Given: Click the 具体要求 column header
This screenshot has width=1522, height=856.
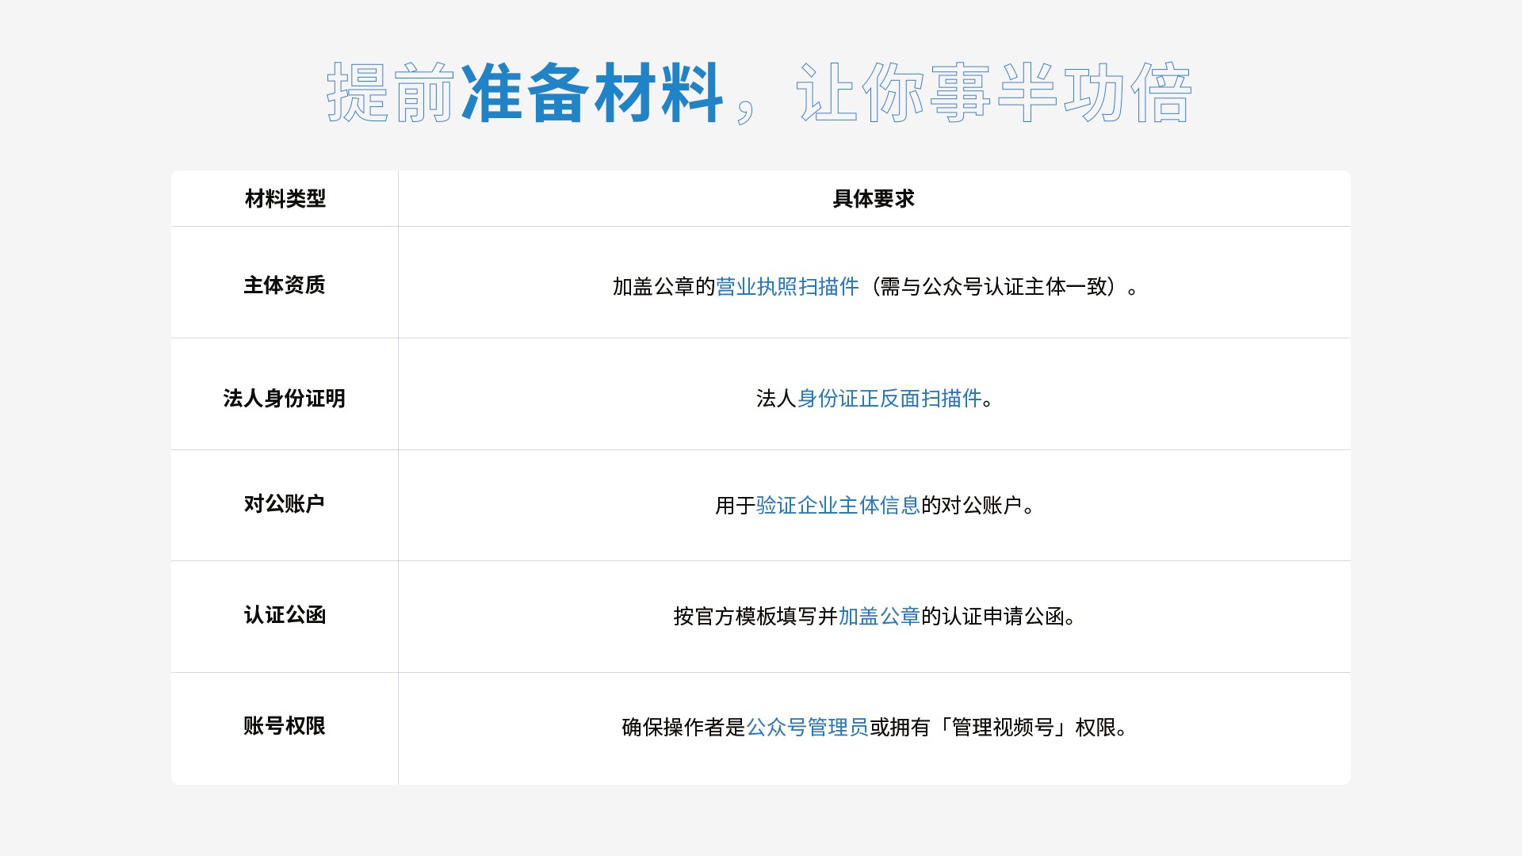Looking at the screenshot, I should (x=874, y=199).
